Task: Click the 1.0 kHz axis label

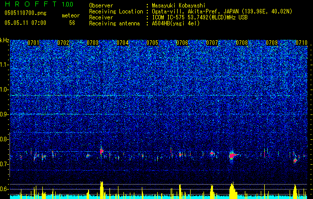Action: 4,90
